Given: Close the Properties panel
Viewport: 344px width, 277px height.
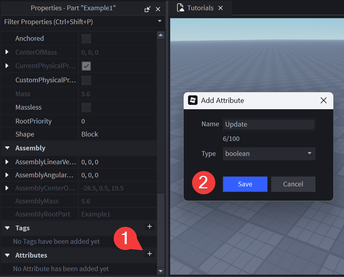Looking at the screenshot, I should click(x=158, y=9).
